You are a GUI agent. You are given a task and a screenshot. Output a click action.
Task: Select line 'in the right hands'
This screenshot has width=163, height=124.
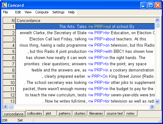click(x=85, y=57)
